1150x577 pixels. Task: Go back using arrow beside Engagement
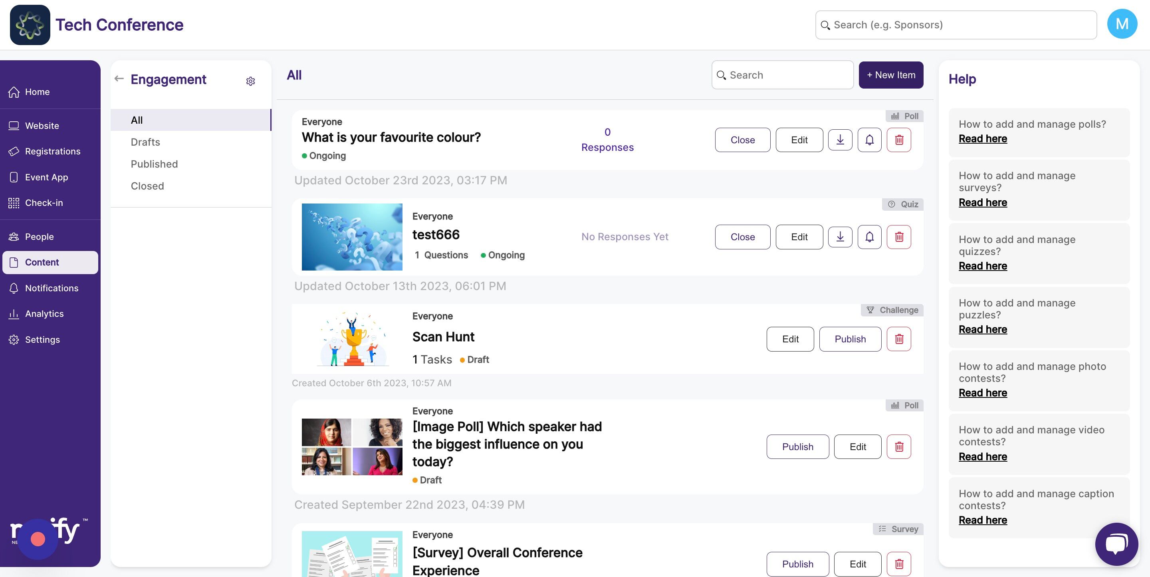119,79
